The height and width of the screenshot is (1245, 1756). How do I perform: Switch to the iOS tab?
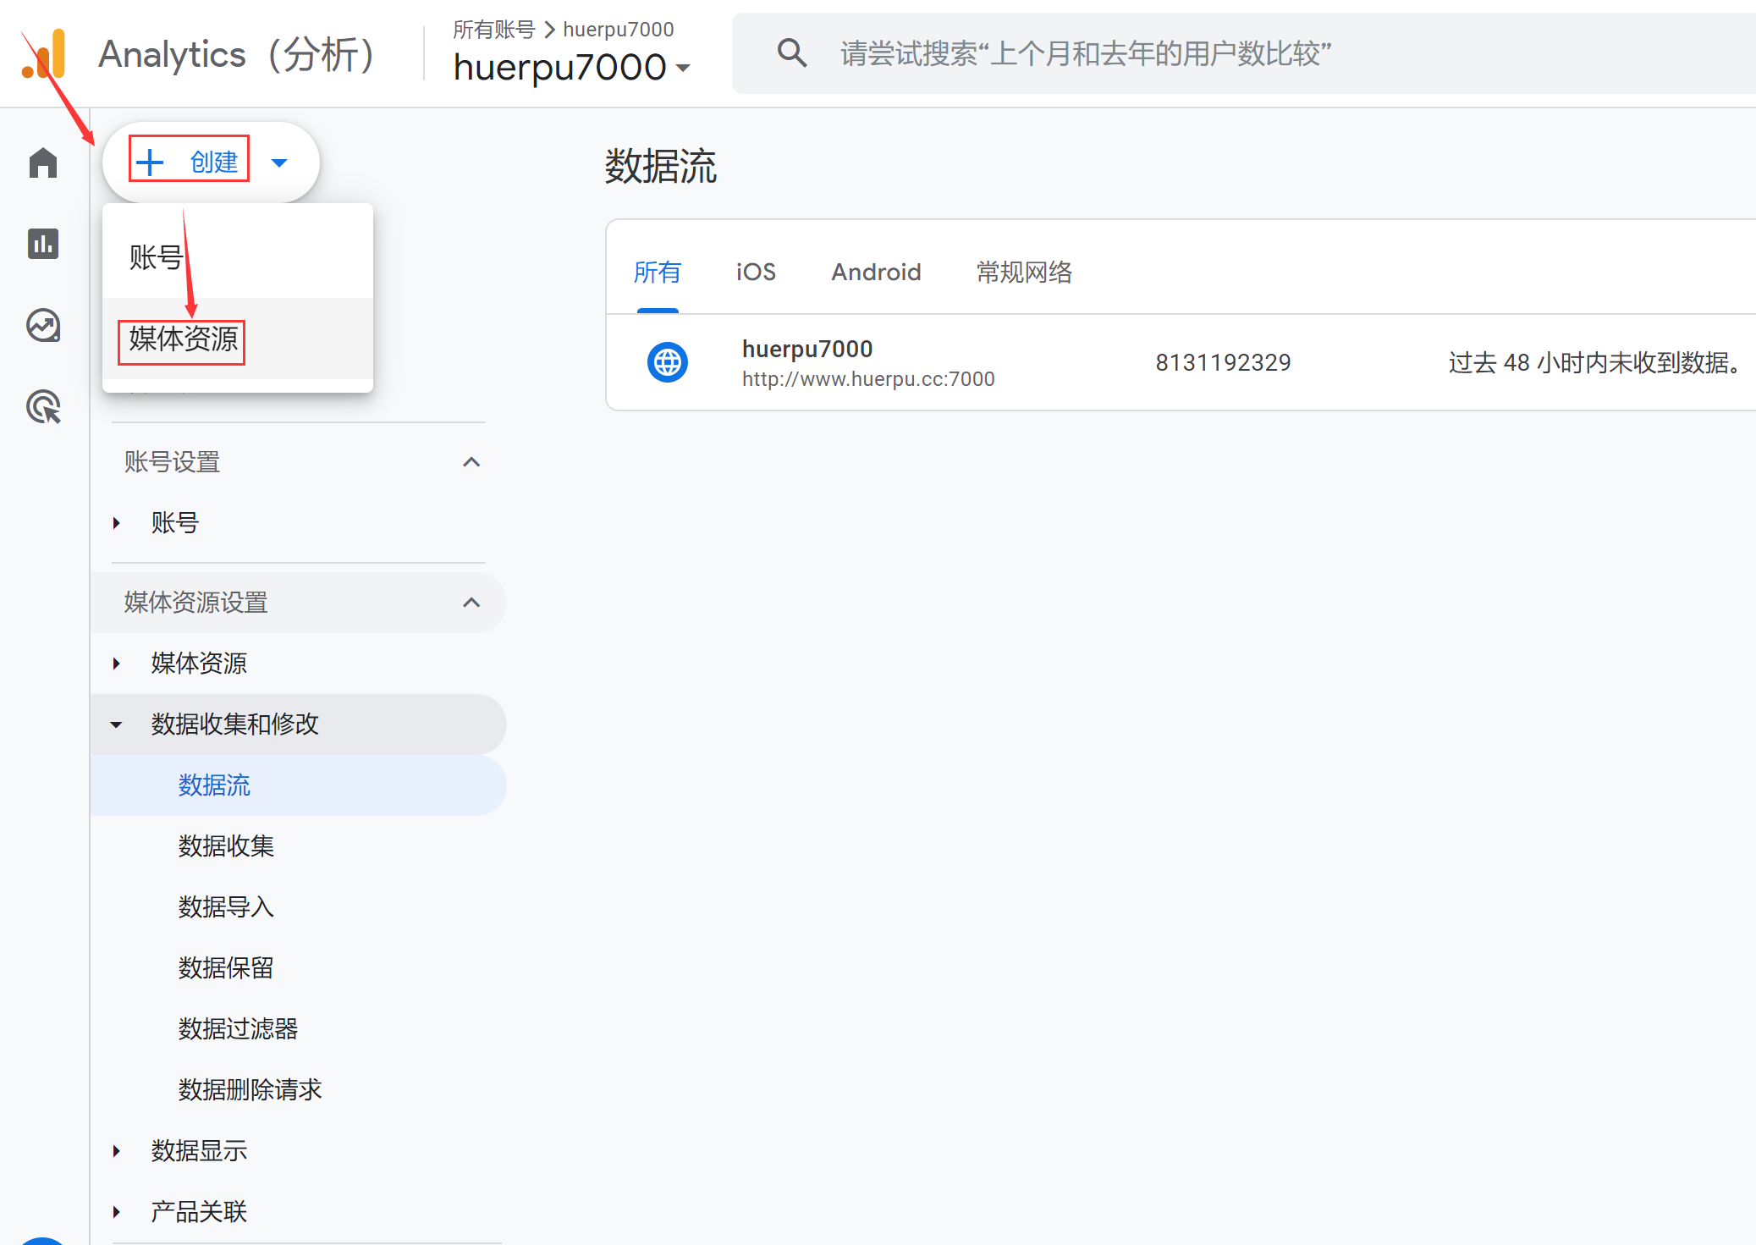tap(756, 272)
